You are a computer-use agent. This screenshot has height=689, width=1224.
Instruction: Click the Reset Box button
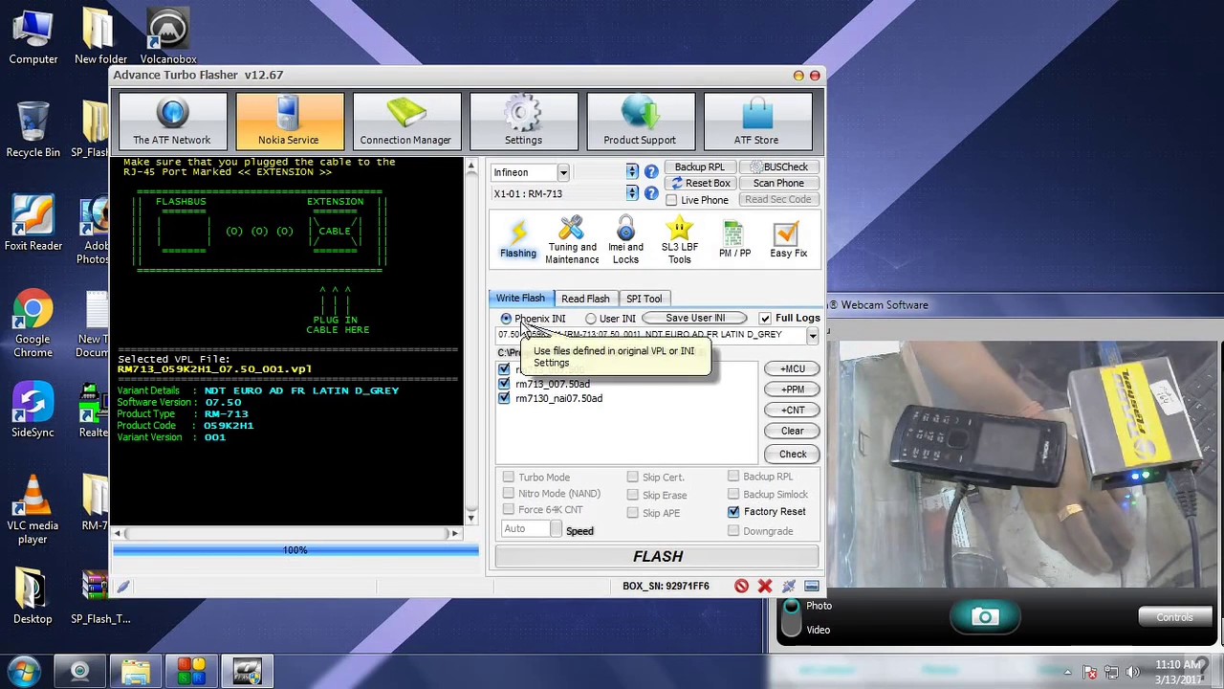(699, 183)
